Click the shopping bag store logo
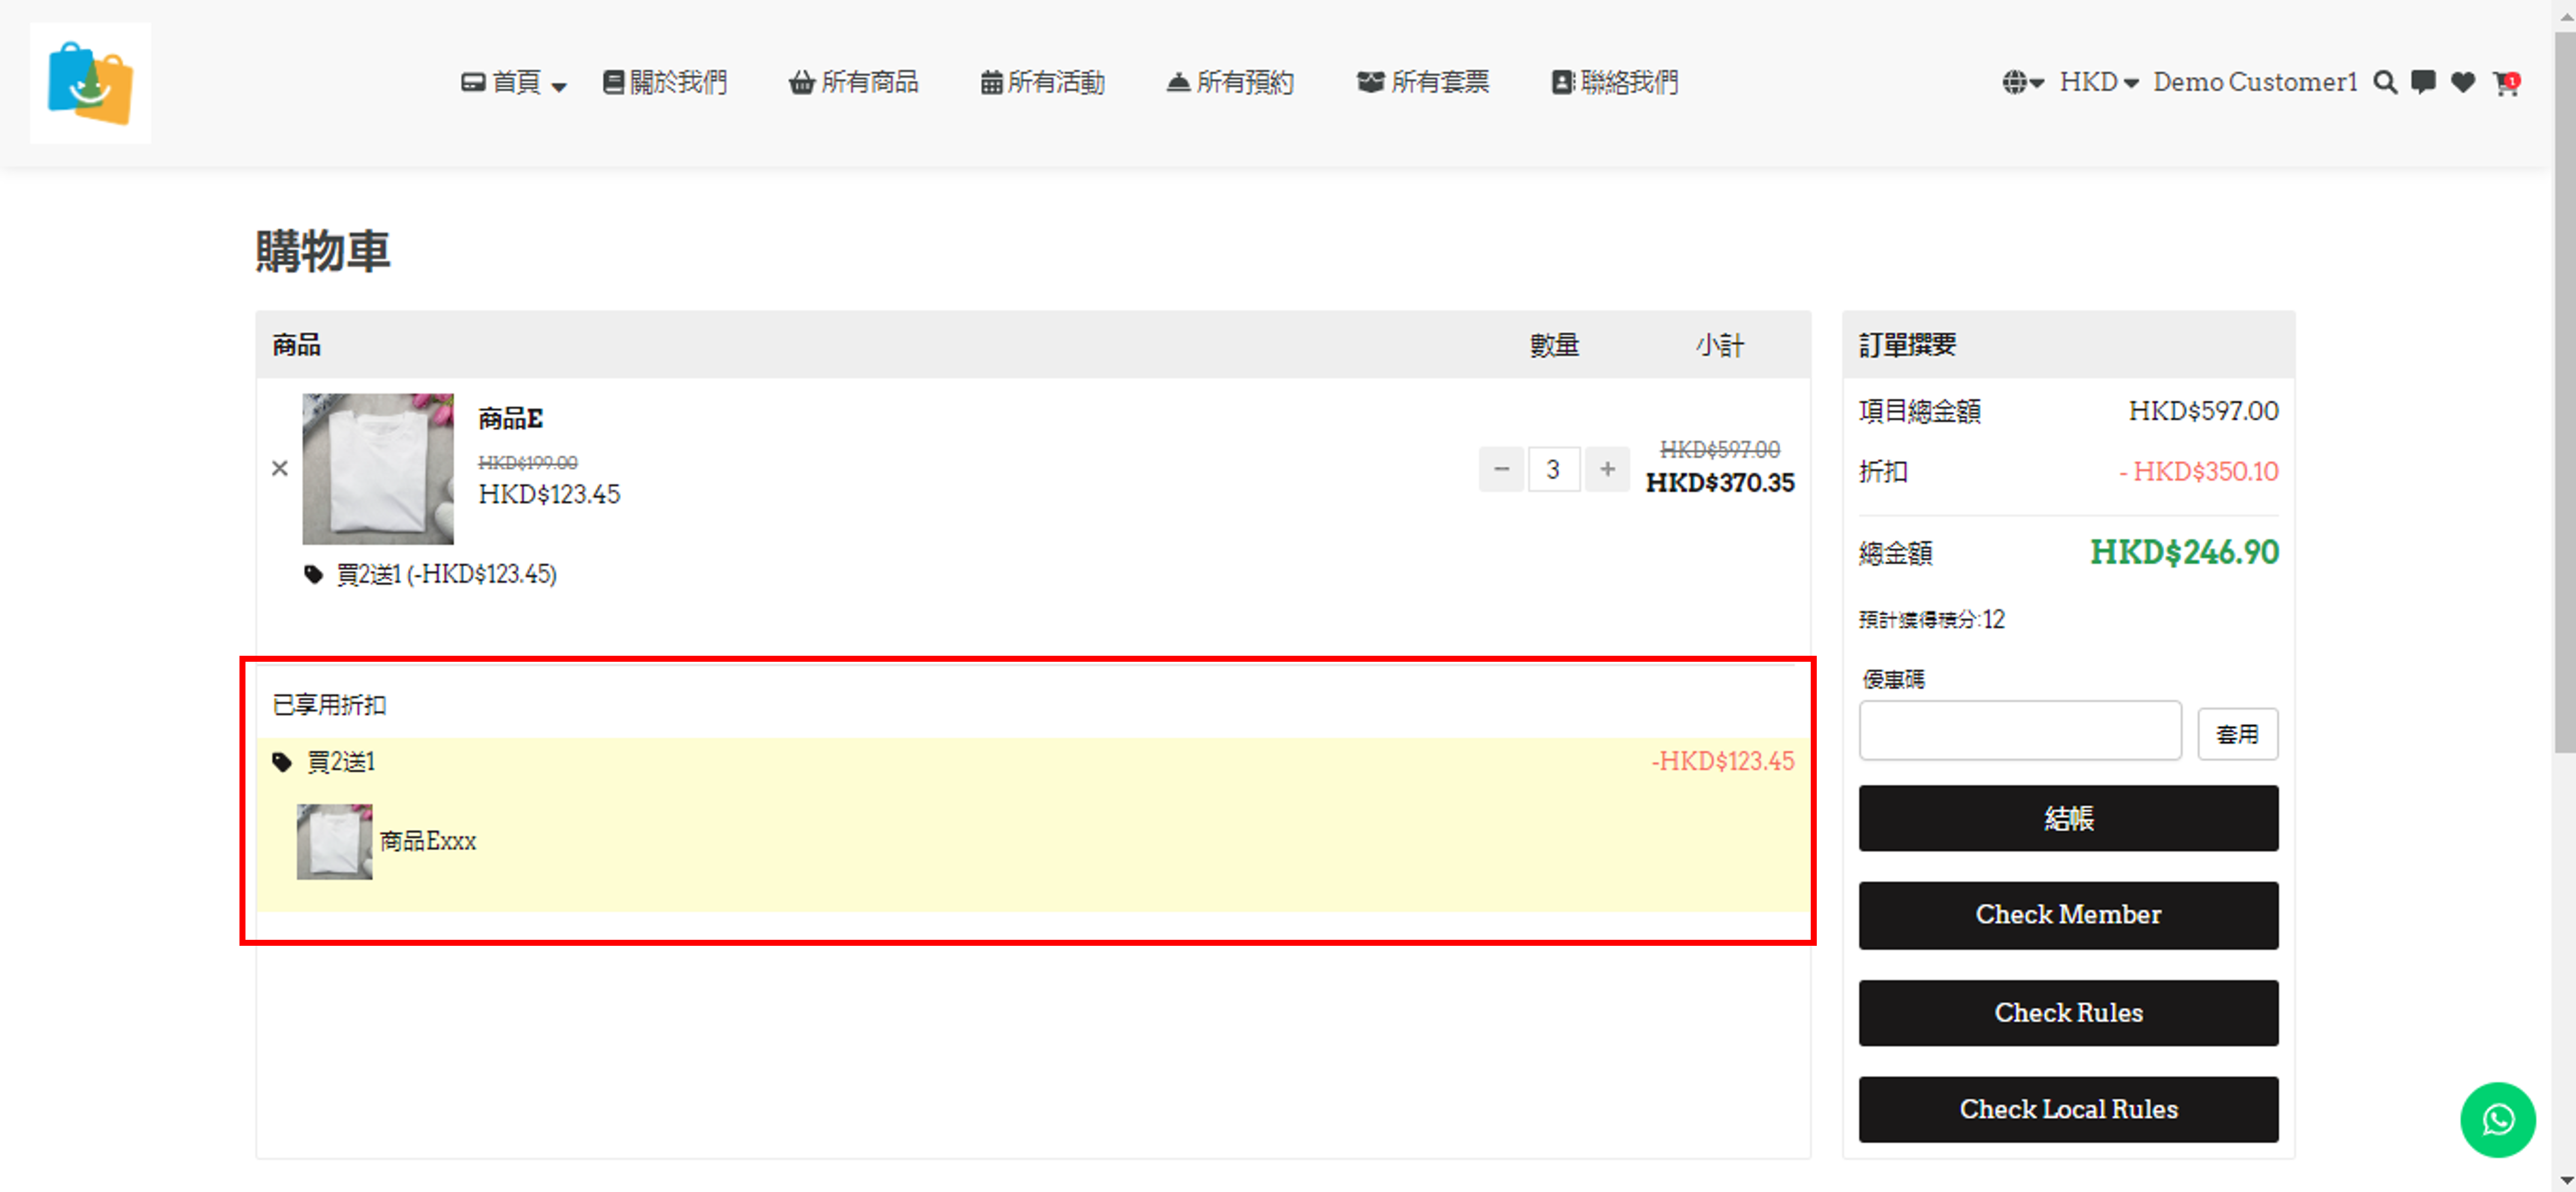Image resolution: width=2576 pixels, height=1192 pixels. pyautogui.click(x=90, y=83)
